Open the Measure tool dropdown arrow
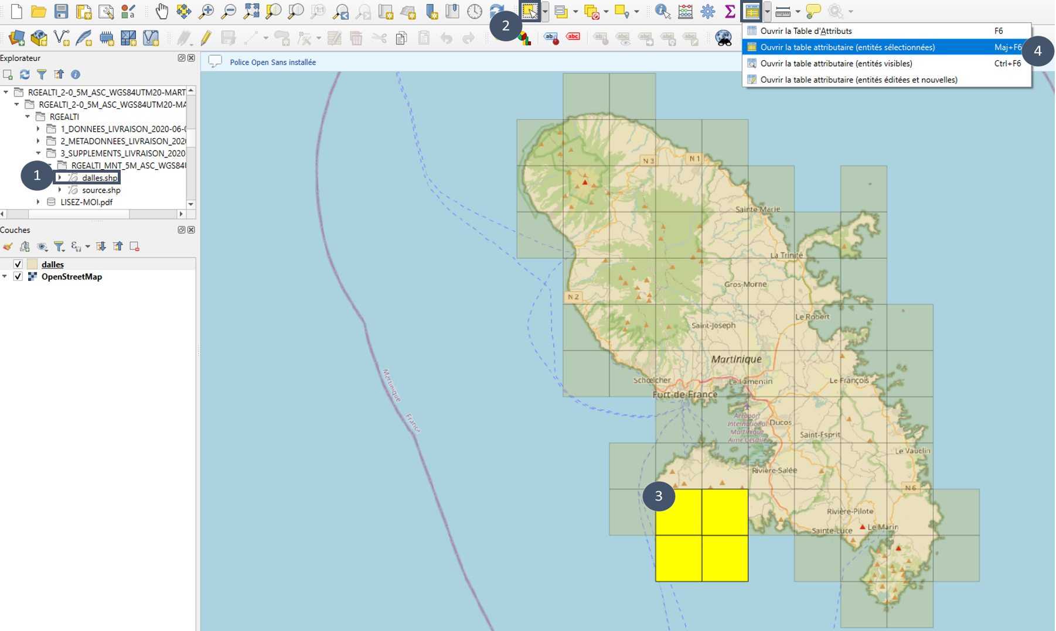This screenshot has width=1056, height=631. point(798,11)
